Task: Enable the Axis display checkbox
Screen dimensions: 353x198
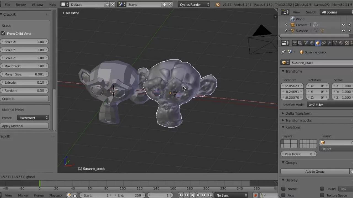Action: coord(283,195)
